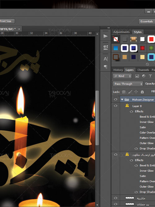Filter layers by pixel layers icon

137,76
